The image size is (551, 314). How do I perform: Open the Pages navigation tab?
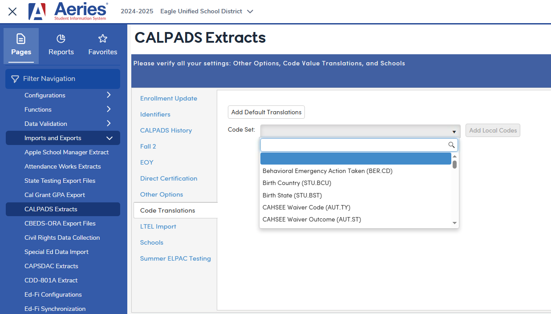point(21,46)
